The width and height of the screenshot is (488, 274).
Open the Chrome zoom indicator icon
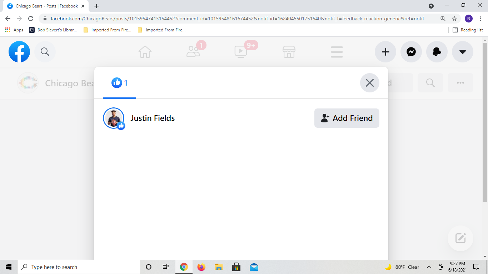tap(443, 19)
